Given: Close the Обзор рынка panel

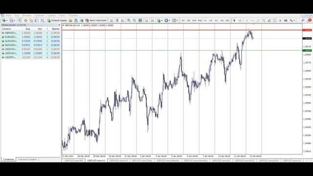Looking at the screenshot, I should tap(59, 25).
